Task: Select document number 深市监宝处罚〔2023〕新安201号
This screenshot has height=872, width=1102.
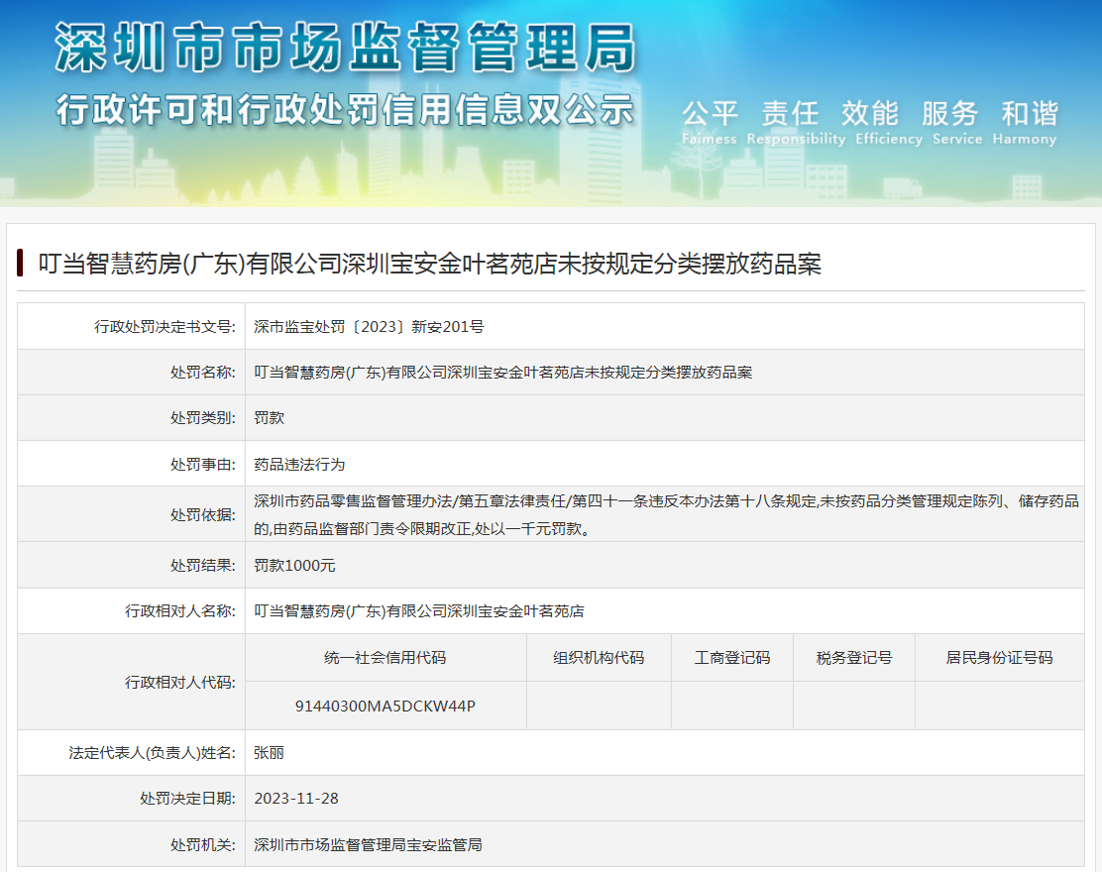Action: (x=369, y=327)
